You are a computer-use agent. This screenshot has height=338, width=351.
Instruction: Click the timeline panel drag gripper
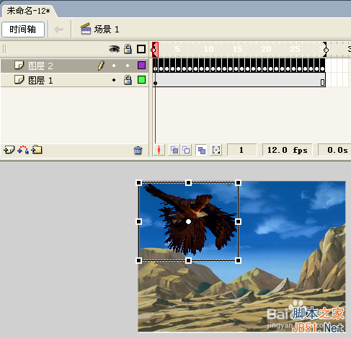click(4, 49)
